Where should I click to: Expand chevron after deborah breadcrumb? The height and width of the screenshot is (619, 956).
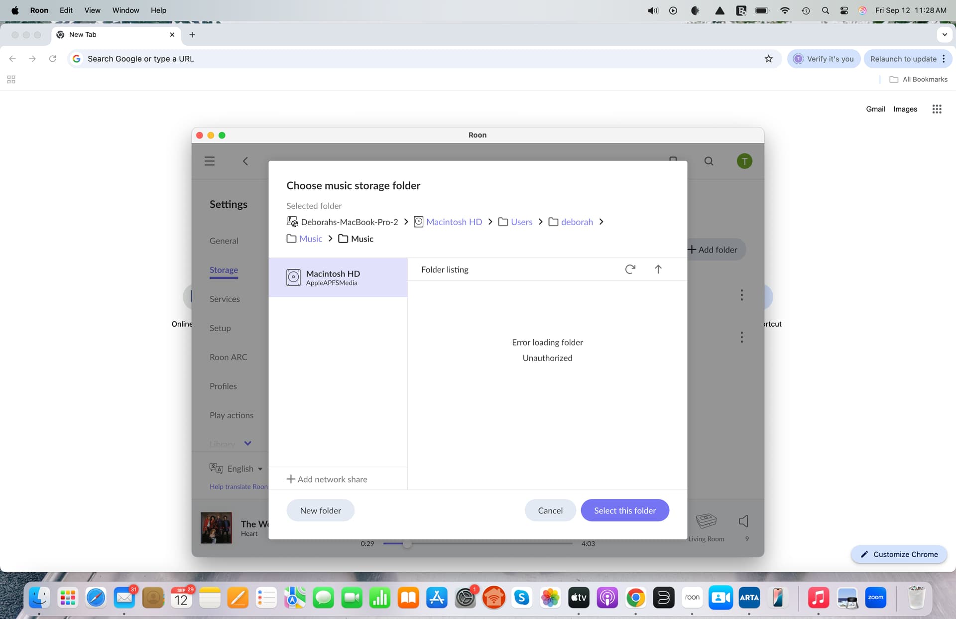click(x=601, y=222)
